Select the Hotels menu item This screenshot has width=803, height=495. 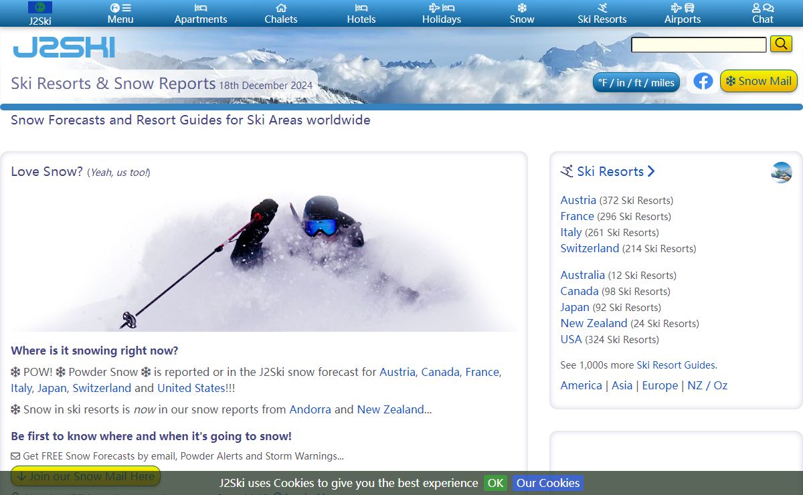click(361, 13)
